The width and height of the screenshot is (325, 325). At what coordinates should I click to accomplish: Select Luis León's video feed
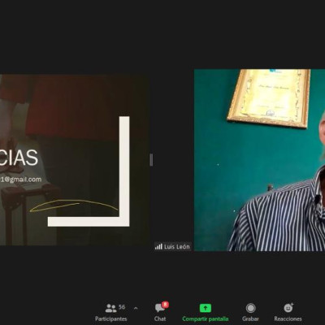[x=259, y=160]
